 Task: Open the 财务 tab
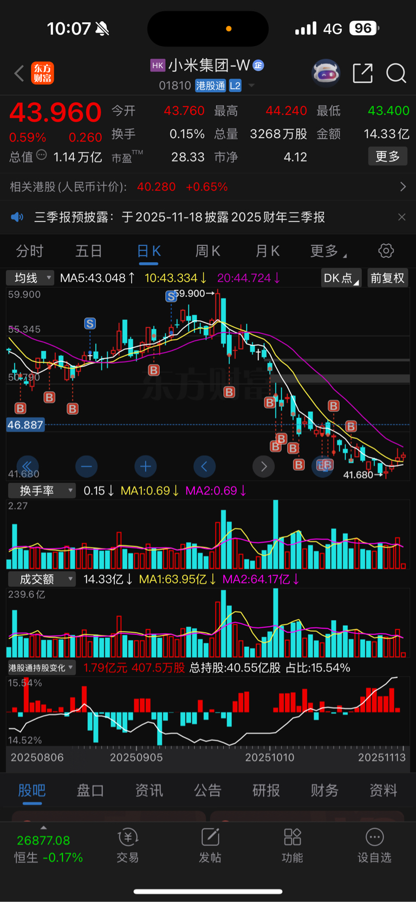324,790
